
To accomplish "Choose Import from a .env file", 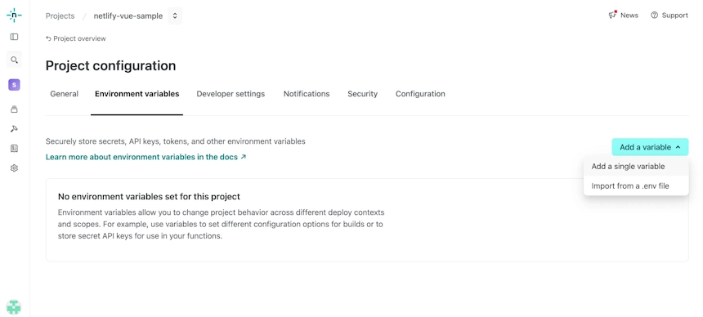I will coord(636,185).
